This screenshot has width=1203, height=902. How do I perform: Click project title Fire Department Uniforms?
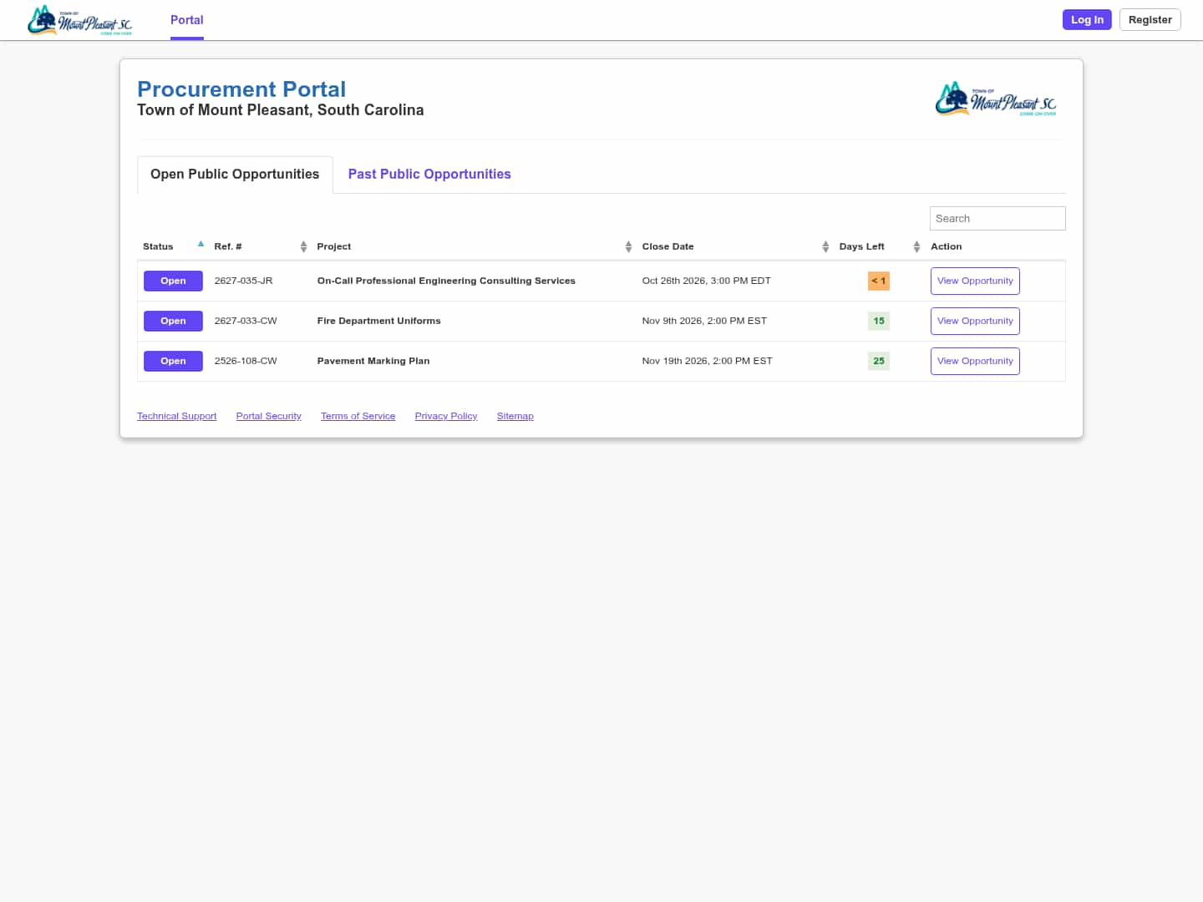(378, 322)
